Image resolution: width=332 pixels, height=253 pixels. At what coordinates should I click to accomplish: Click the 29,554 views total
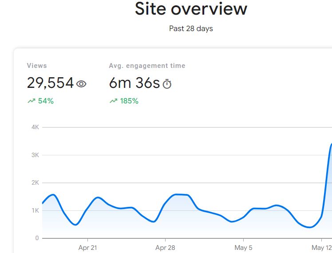click(x=50, y=83)
